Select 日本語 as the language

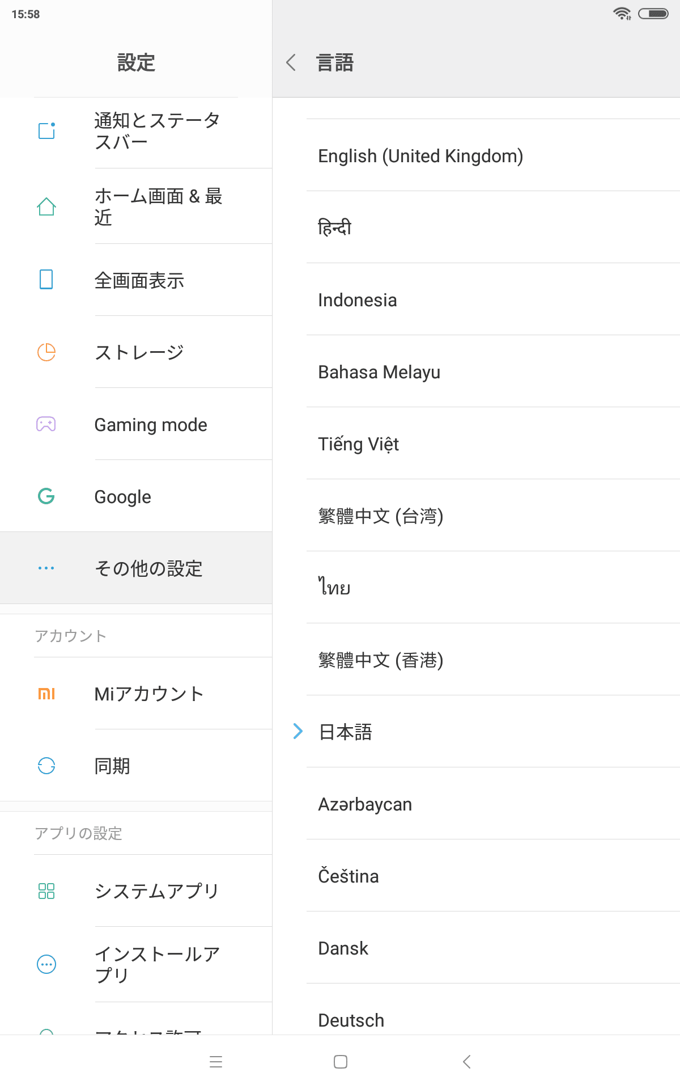pyautogui.click(x=346, y=732)
